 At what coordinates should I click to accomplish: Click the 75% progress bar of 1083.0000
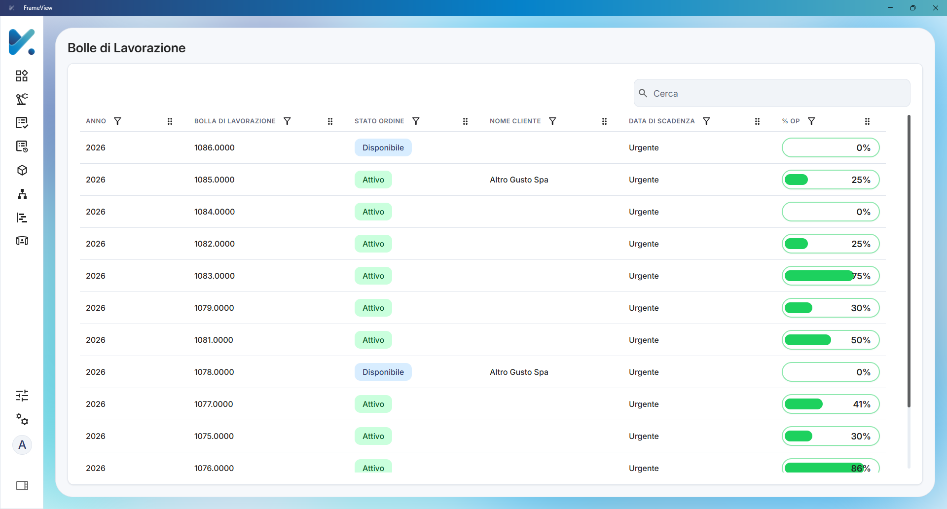tap(831, 276)
